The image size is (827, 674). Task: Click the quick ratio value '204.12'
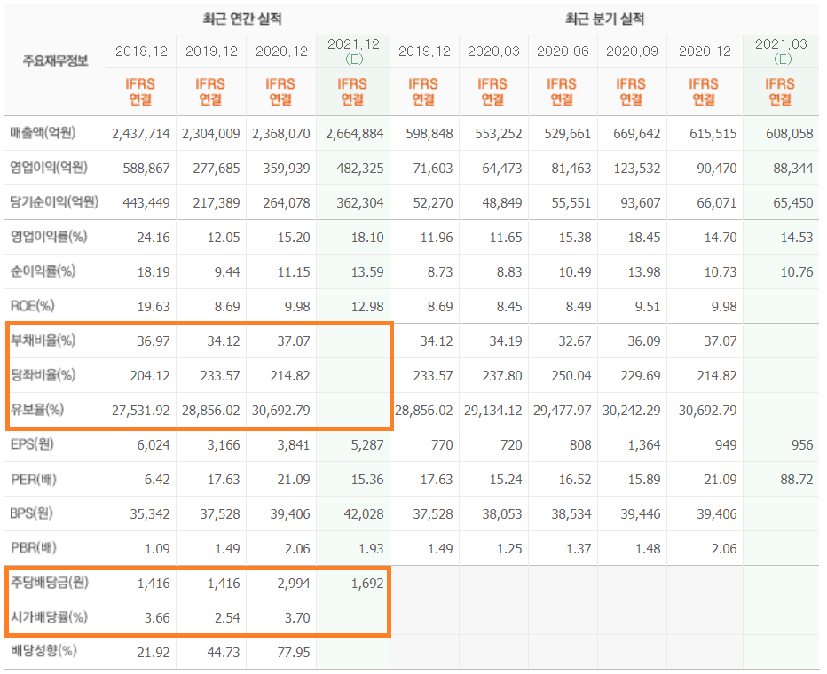[150, 376]
